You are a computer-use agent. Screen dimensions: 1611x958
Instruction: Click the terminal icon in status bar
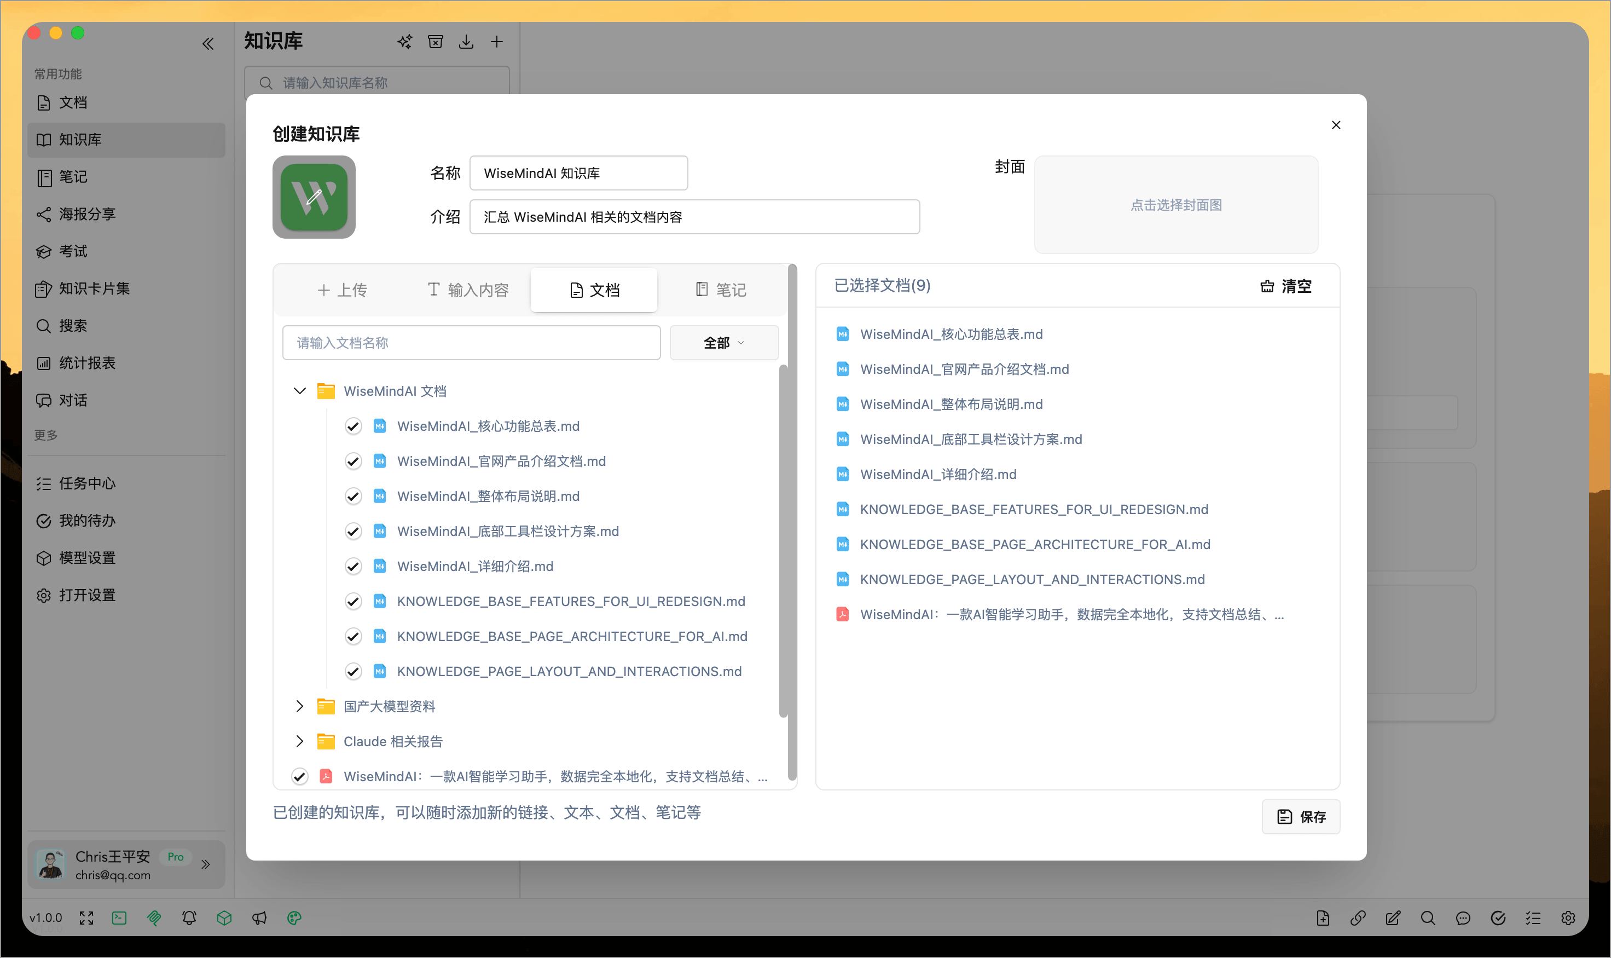click(x=119, y=917)
